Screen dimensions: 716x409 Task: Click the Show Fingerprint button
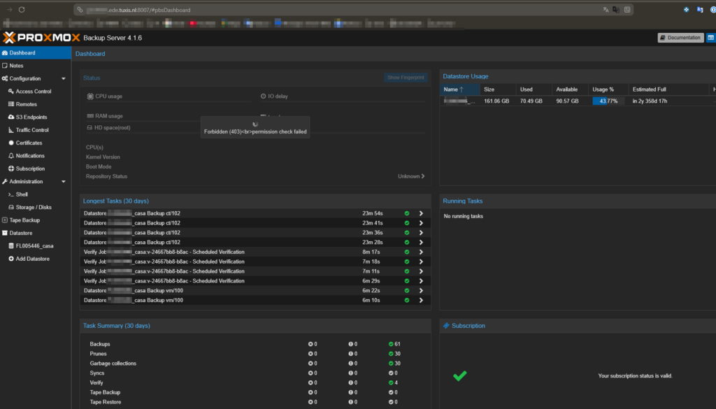tap(406, 78)
